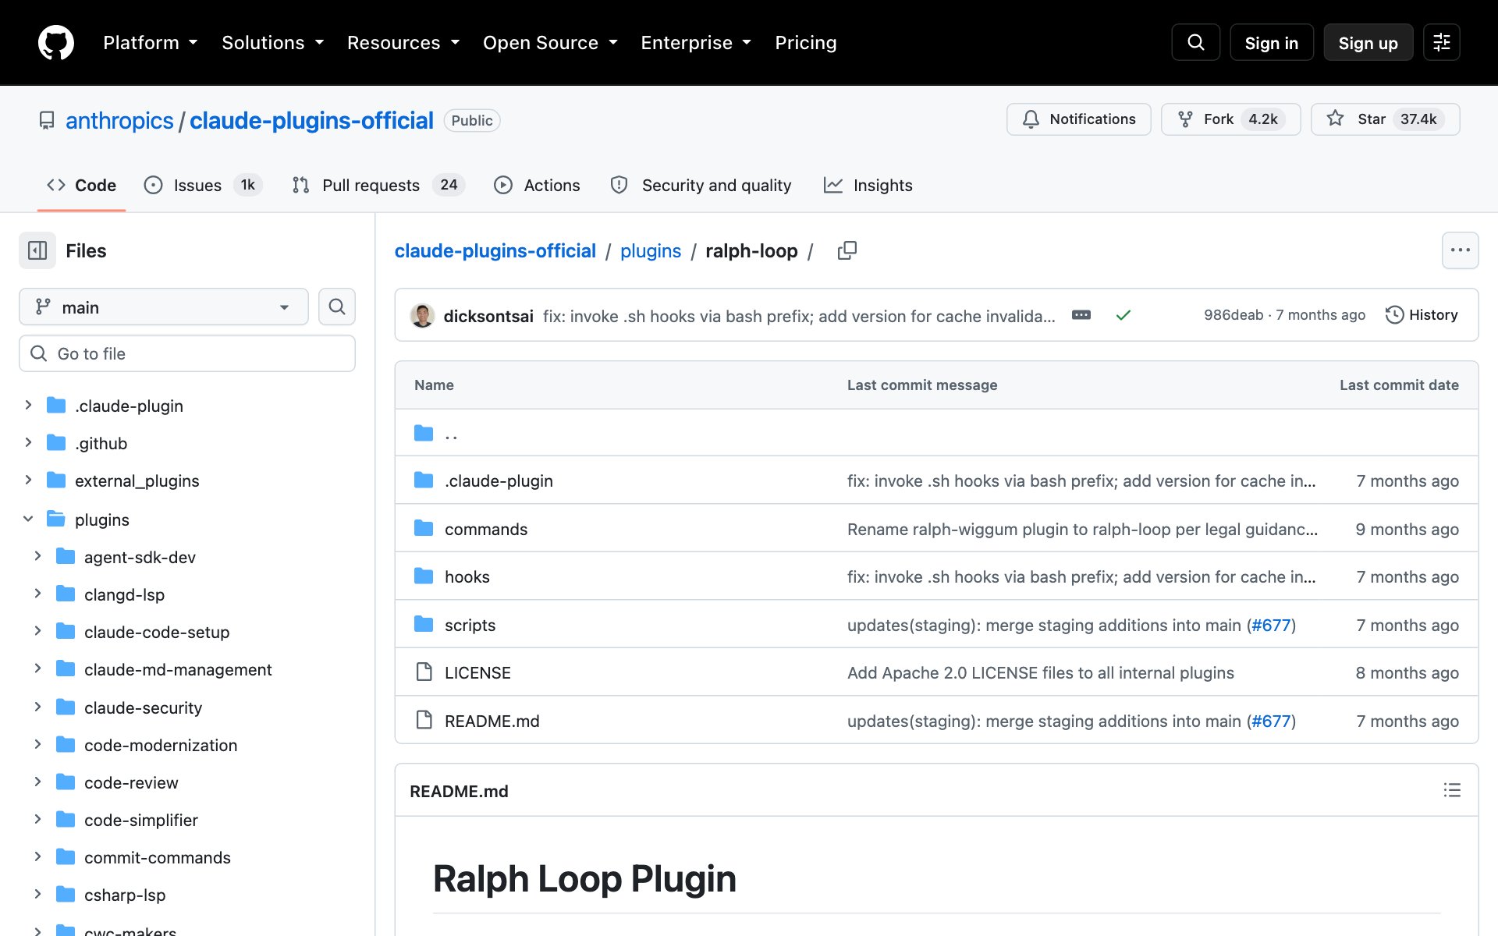
Task: Open Security and quality tab
Action: click(701, 185)
